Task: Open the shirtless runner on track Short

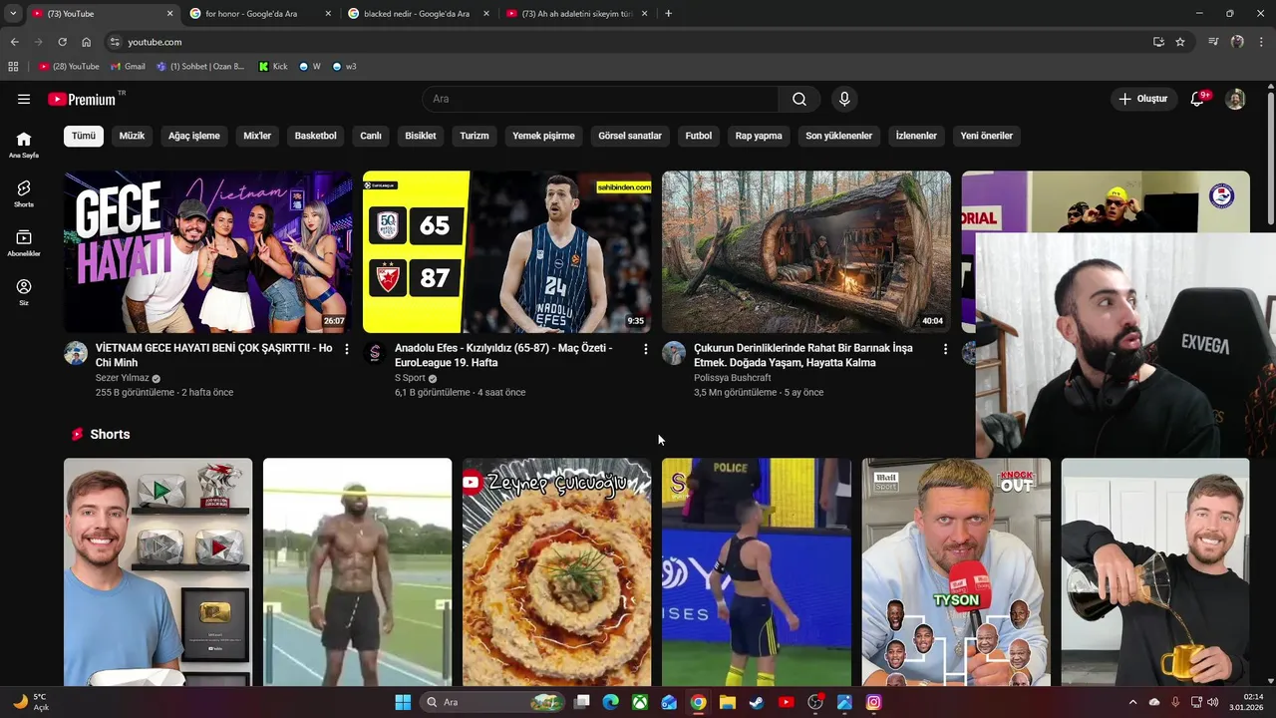Action: point(357,572)
